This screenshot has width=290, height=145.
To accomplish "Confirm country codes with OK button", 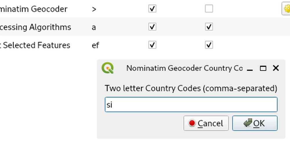I will 255,123.
